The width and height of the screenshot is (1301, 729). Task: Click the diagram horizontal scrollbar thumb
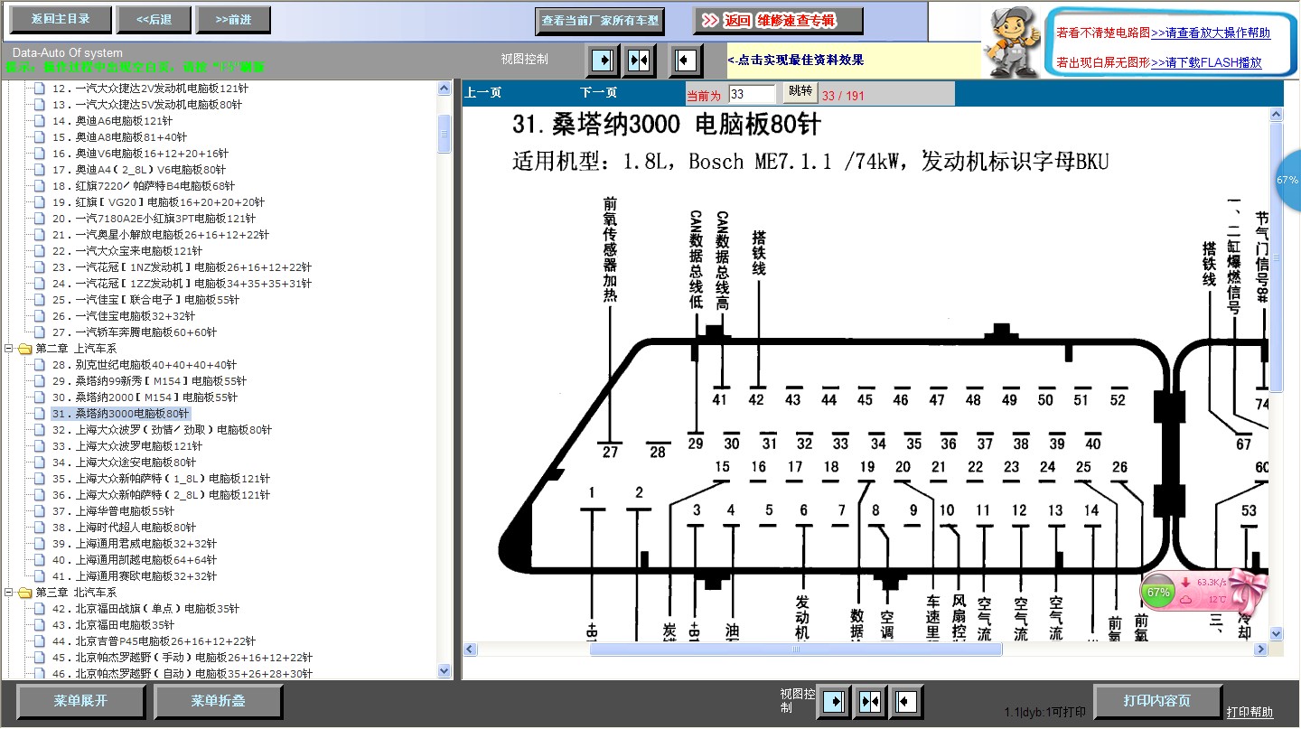pos(796,650)
